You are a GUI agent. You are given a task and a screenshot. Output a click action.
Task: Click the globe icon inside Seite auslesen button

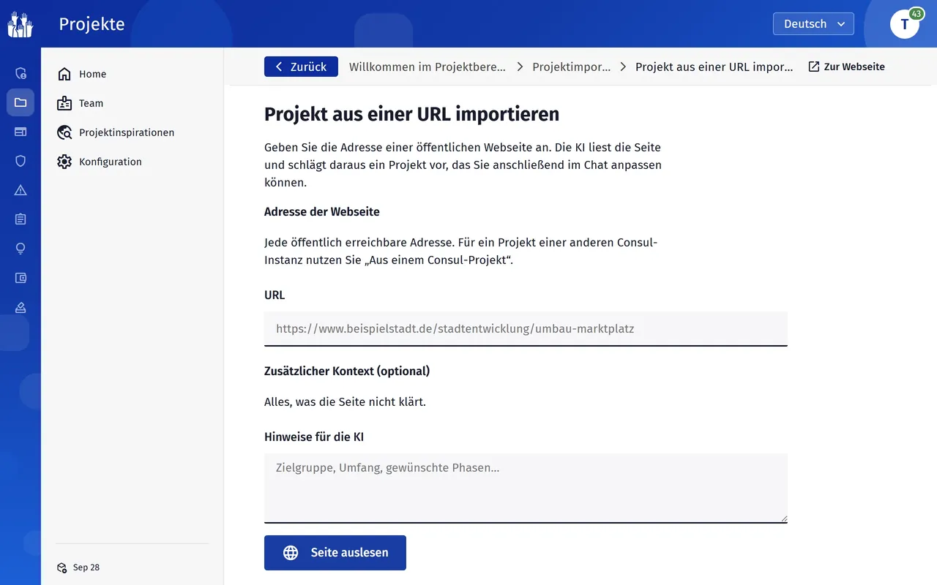pyautogui.click(x=291, y=553)
